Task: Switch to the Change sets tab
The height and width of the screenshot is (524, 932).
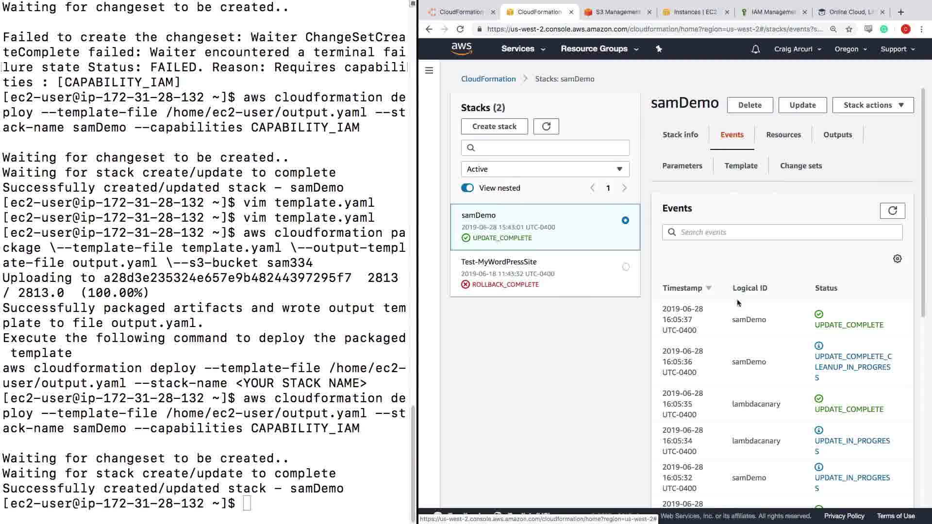Action: tap(800, 166)
